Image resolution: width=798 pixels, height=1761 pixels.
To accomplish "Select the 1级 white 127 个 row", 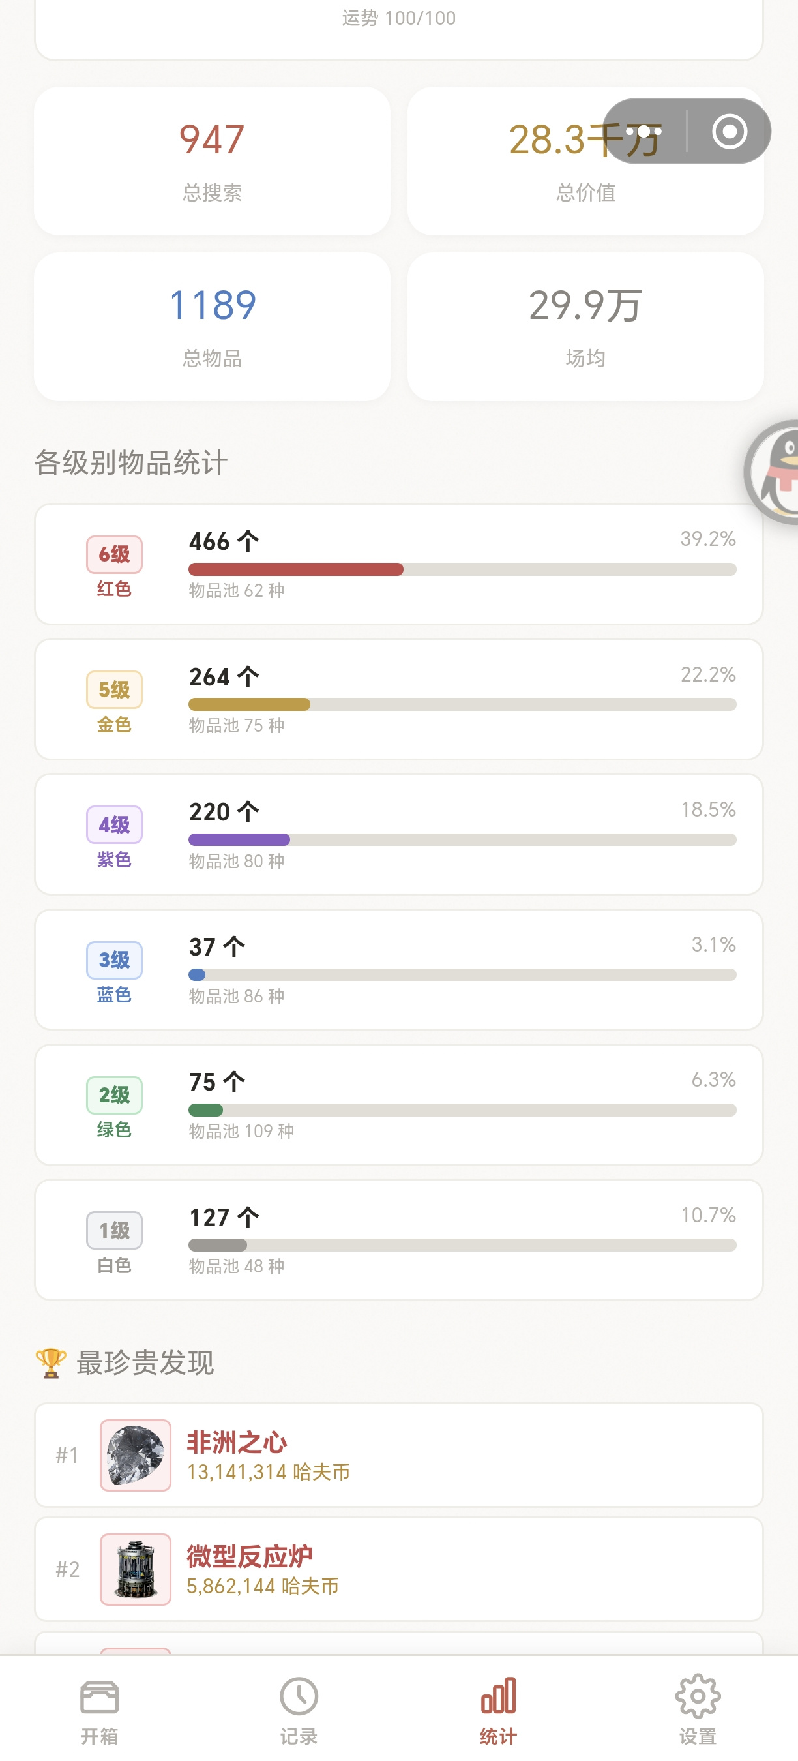I will click(399, 1239).
